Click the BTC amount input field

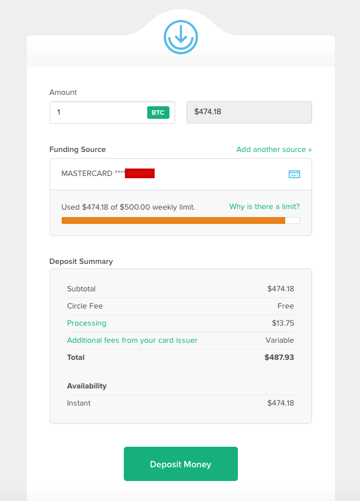112,113
